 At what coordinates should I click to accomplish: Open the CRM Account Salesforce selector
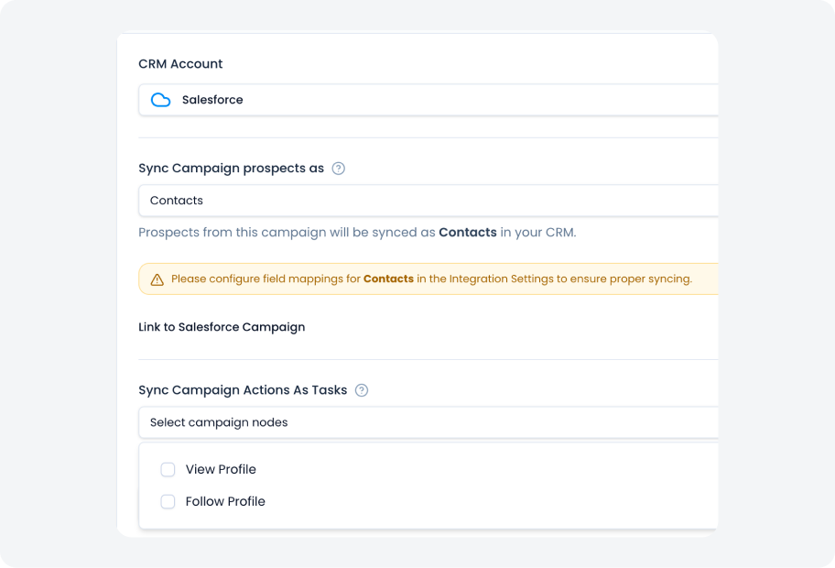click(x=412, y=100)
